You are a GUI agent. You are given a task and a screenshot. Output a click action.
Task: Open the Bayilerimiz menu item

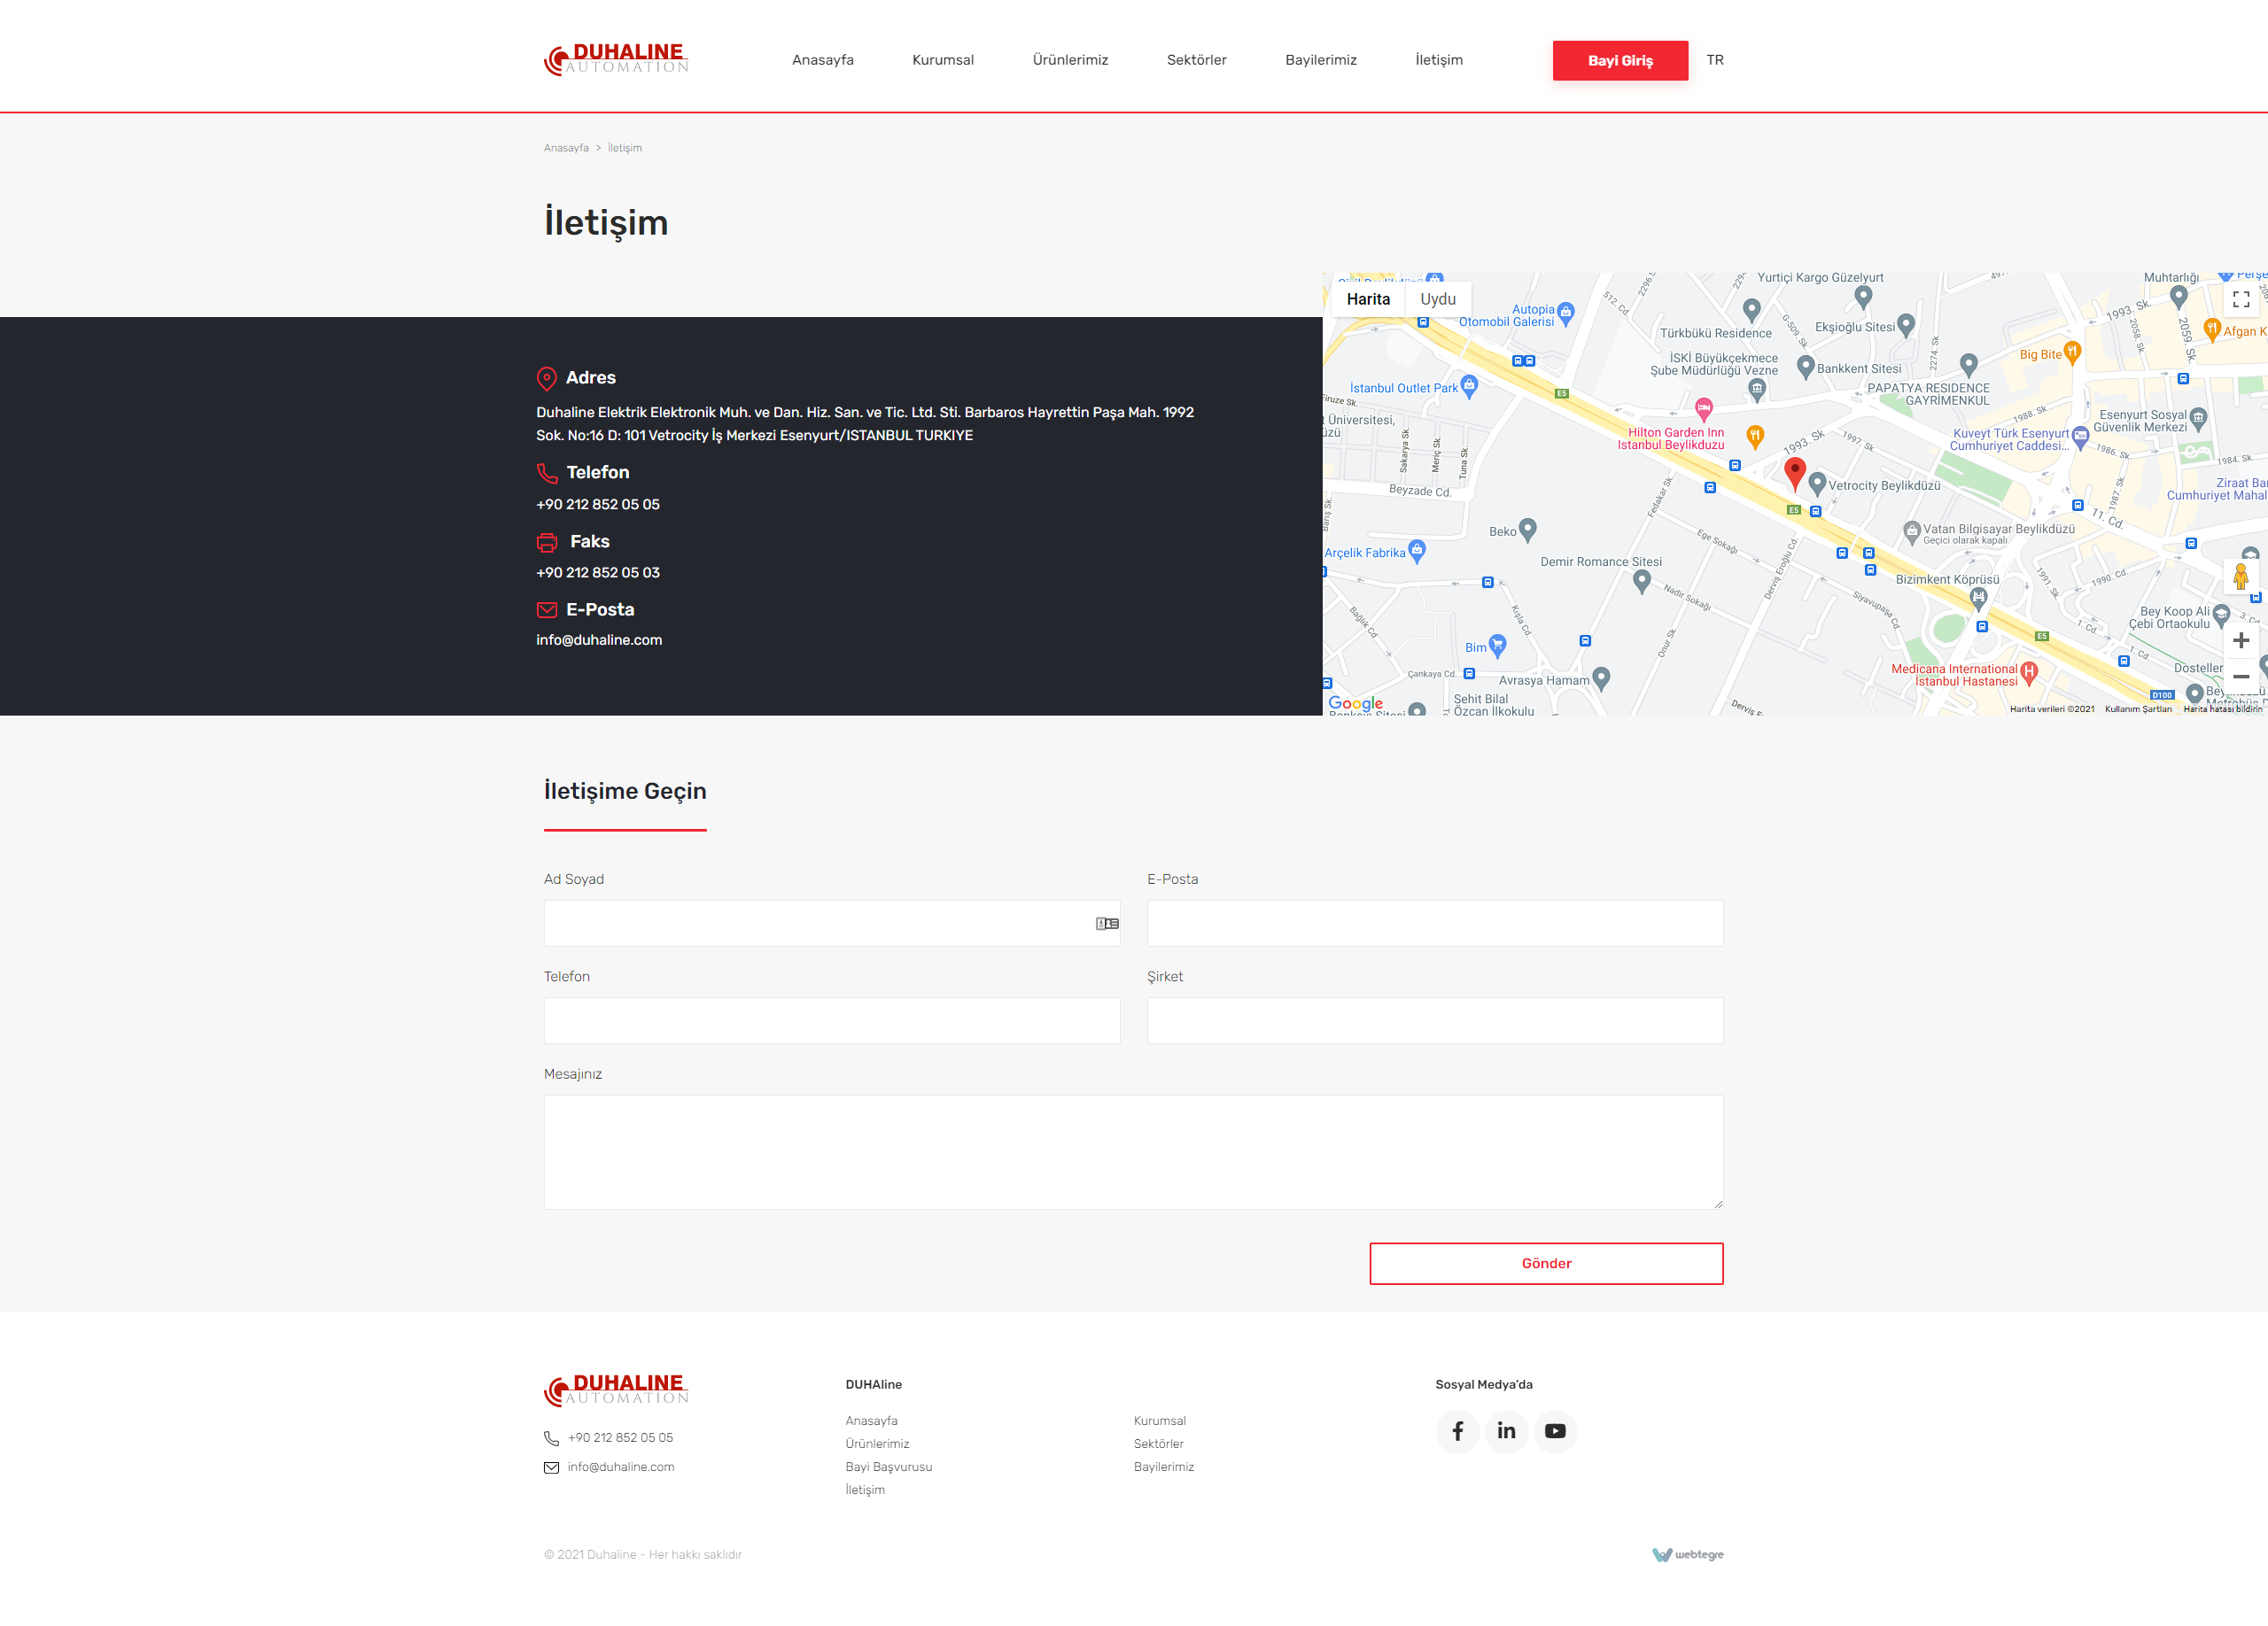click(1320, 60)
